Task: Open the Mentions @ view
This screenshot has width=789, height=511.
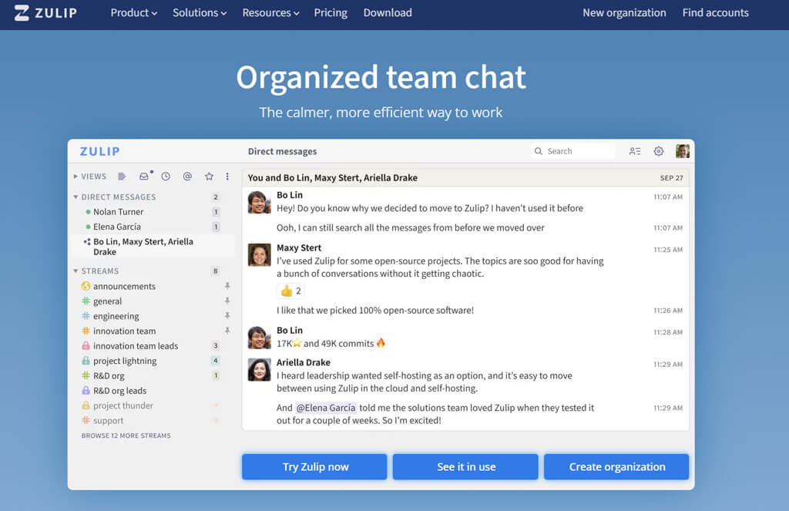Action: pyautogui.click(x=187, y=176)
